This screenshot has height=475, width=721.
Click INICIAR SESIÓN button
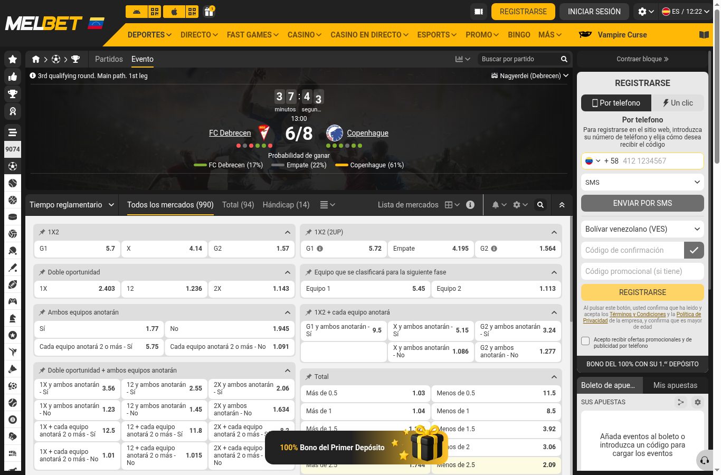pos(594,12)
